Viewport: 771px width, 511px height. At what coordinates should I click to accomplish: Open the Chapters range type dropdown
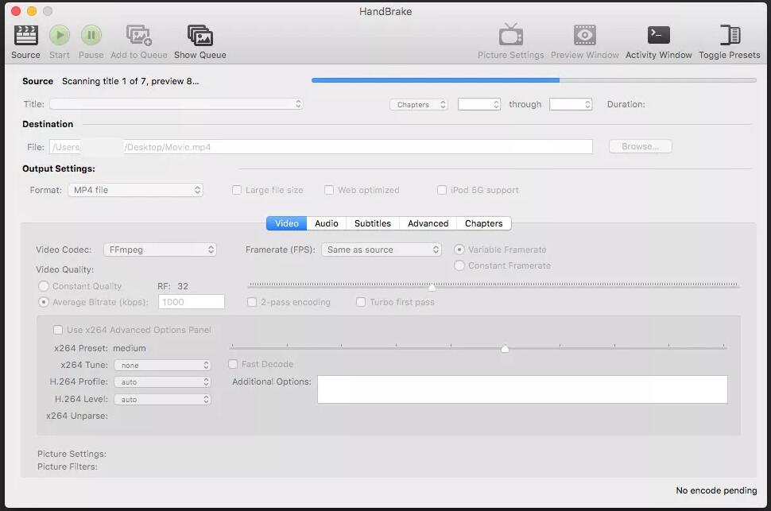tap(418, 104)
